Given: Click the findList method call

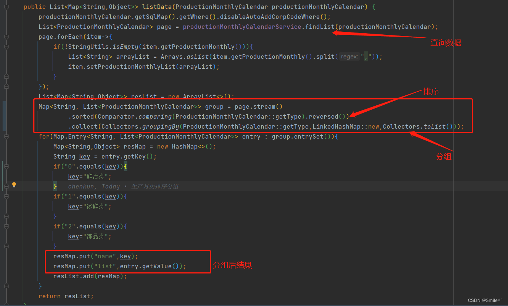Looking at the screenshot, I should click(320, 27).
